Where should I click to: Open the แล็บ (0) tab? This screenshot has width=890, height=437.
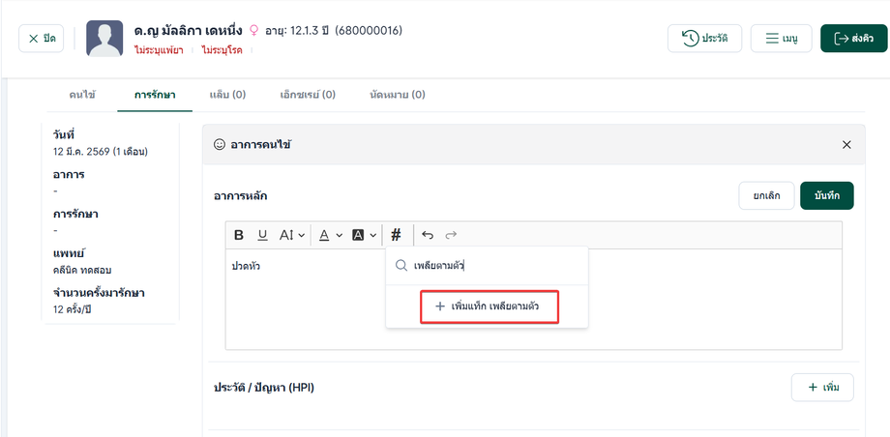[227, 95]
